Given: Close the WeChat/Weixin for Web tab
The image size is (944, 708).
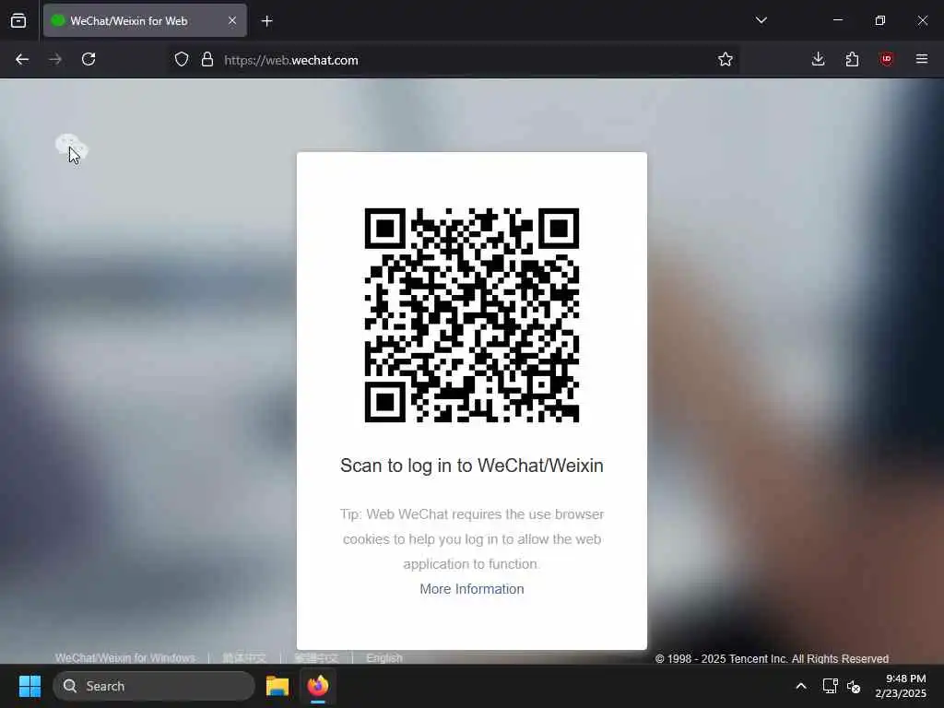Looking at the screenshot, I should coord(232,20).
